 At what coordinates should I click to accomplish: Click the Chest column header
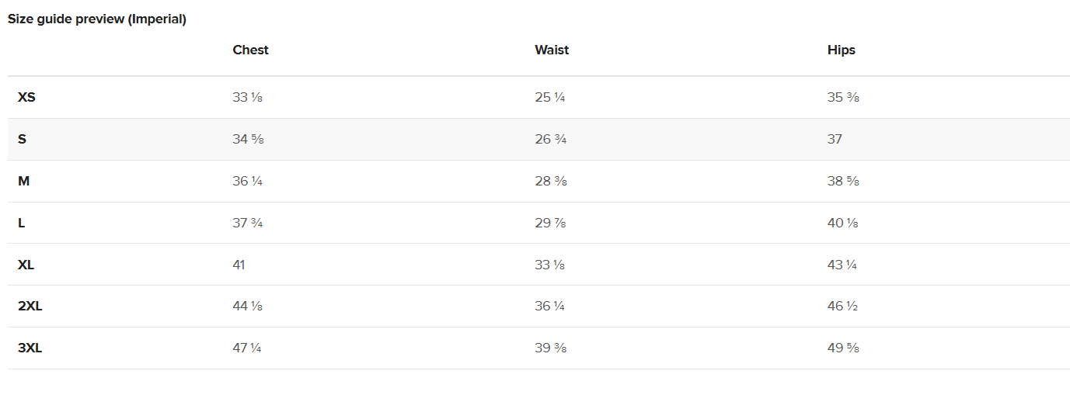coord(250,50)
